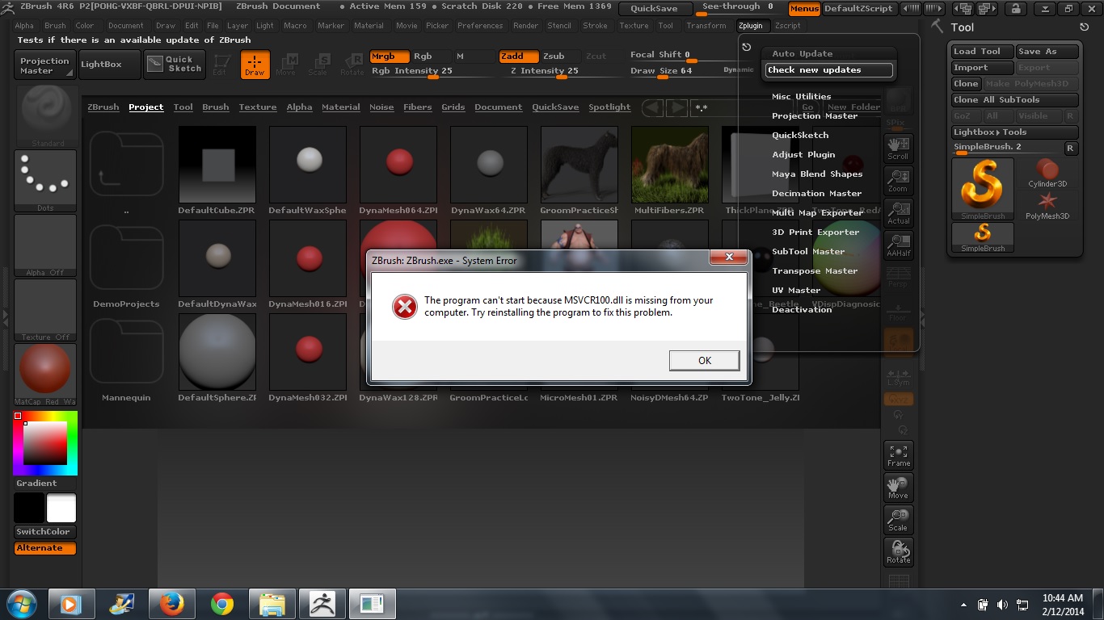Click the Draw Size slider

pos(692,71)
